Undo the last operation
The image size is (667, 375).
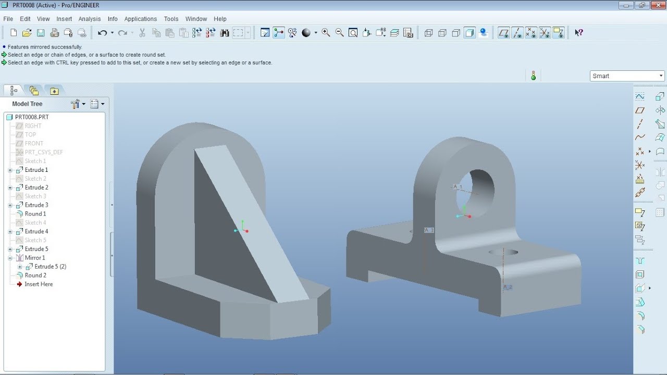[x=102, y=33]
